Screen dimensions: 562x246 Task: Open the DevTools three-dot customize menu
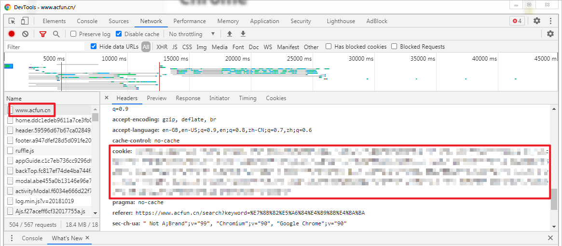tap(550, 21)
